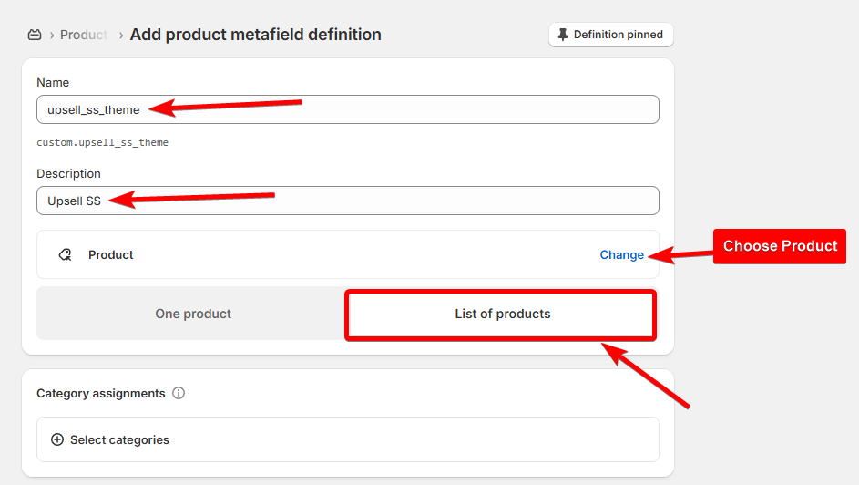This screenshot has width=859, height=485.
Task: Click the Product type row
Action: point(348,255)
